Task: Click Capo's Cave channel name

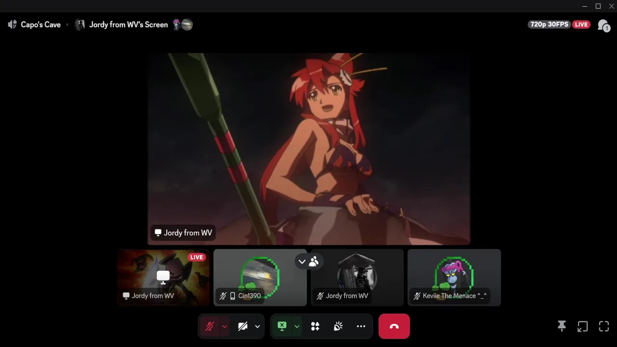Action: tap(40, 25)
